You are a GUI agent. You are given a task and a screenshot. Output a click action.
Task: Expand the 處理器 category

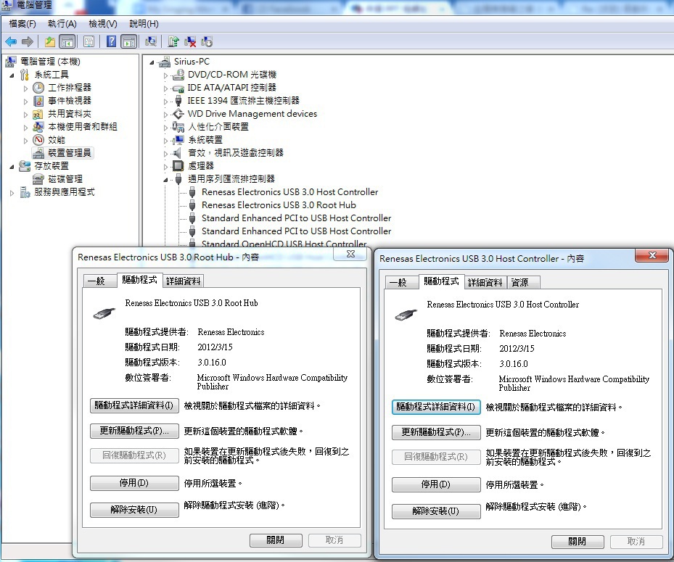point(165,167)
